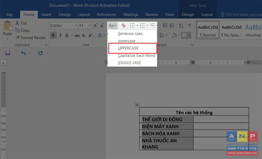This screenshot has width=262, height=159.
Task: Shrink font size icon
Action: [x=102, y=26]
